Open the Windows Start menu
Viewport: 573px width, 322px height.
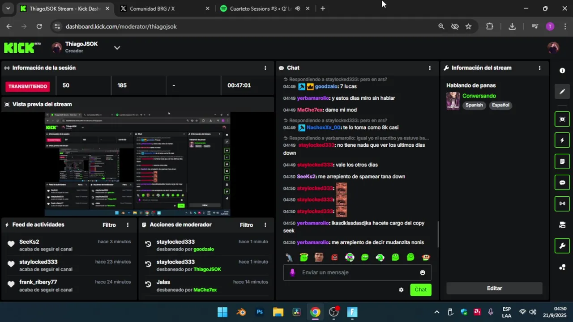tap(222, 312)
